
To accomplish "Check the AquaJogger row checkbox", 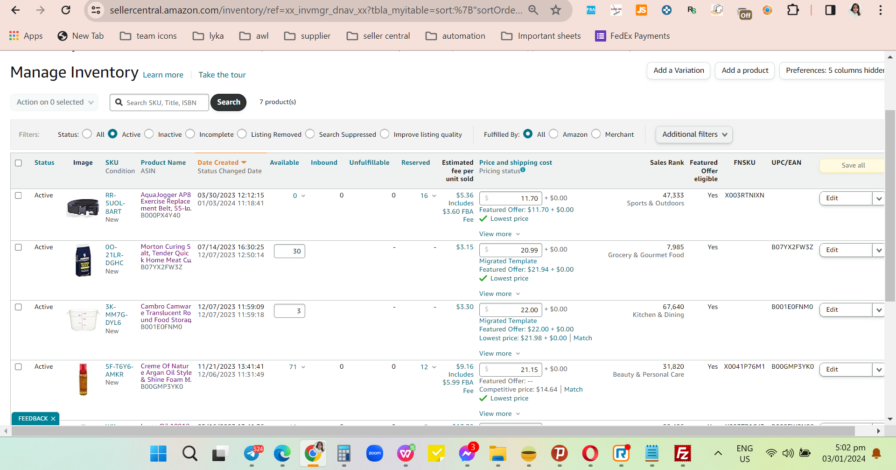I will tap(18, 196).
